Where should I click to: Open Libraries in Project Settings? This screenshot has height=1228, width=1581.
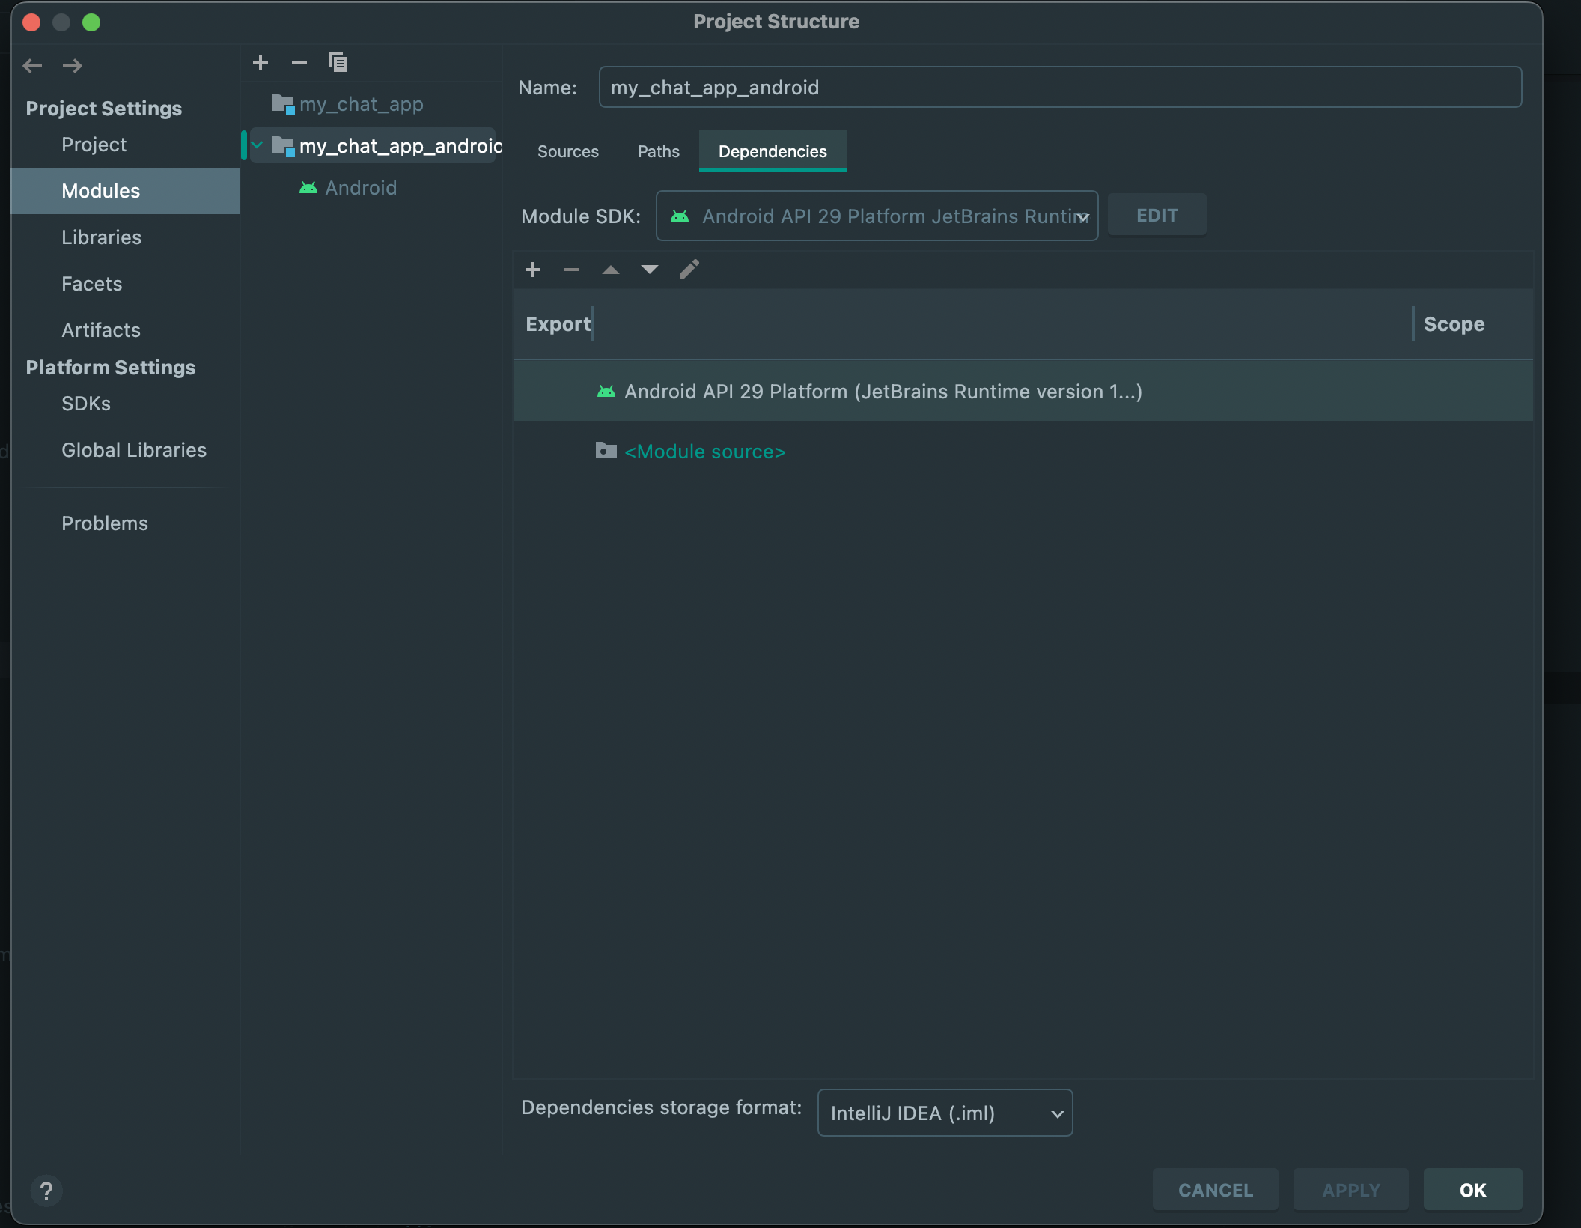click(101, 237)
